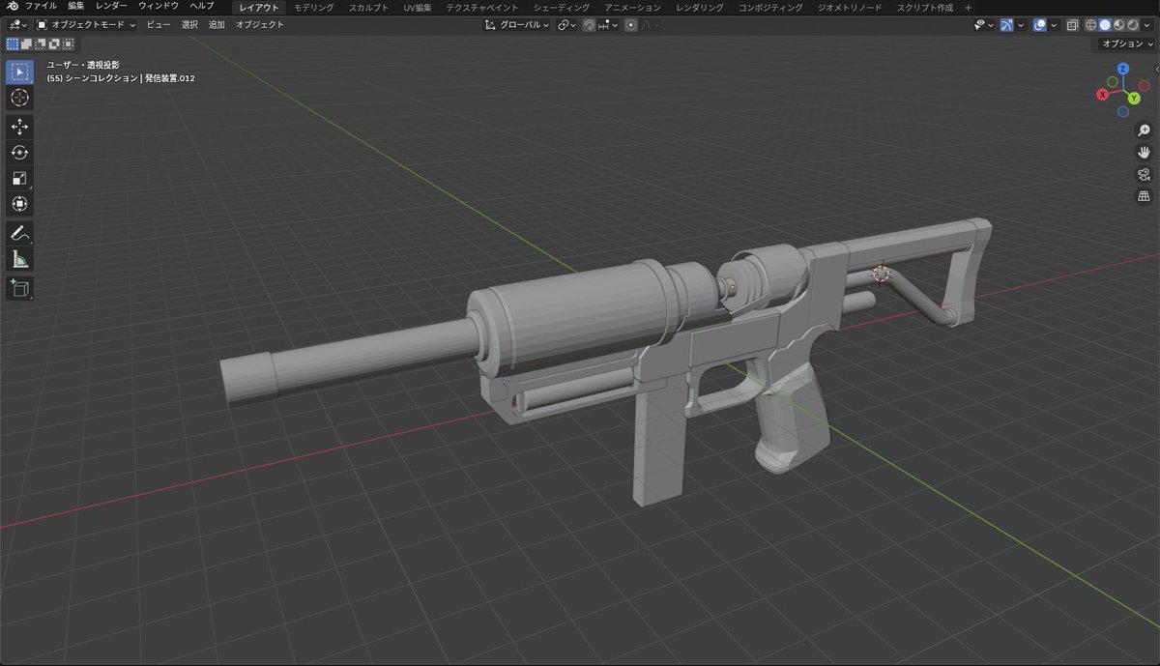
Task: Click the red X axis gizmo ball
Action: pyautogui.click(x=1102, y=94)
